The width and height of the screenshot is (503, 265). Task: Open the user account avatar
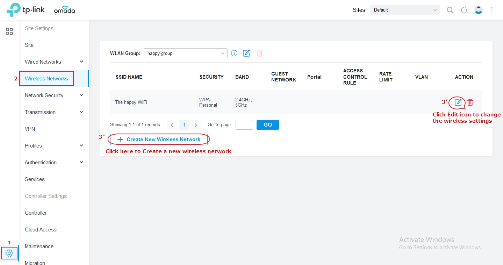coord(479,10)
